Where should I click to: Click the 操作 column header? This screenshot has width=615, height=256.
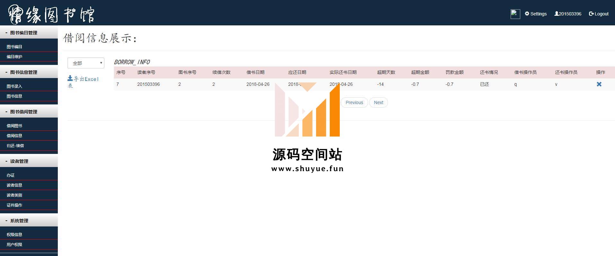pos(601,72)
